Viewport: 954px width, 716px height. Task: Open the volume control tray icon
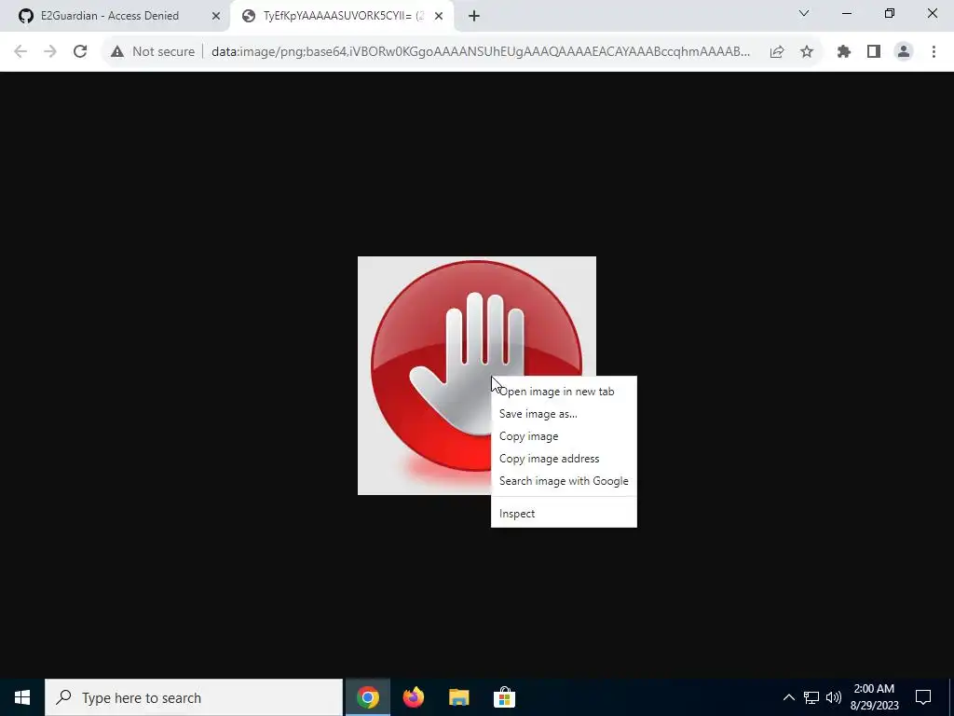[834, 697]
